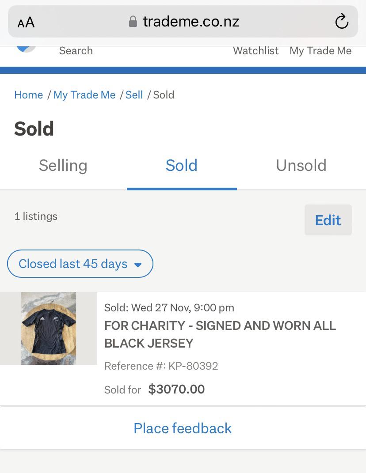Expand the Closed last 45 days filter
Image resolution: width=366 pixels, height=473 pixels.
[x=80, y=264]
